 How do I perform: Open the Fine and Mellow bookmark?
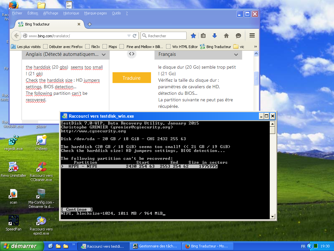coord(142,46)
